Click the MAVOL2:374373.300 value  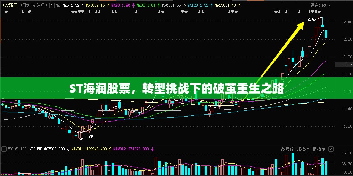(x=131, y=149)
